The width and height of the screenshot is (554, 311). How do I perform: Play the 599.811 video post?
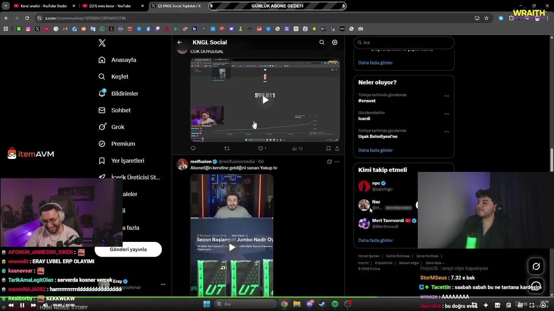point(265,100)
